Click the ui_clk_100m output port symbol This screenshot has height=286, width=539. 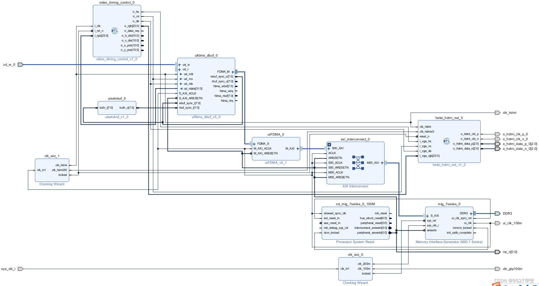pos(497,223)
